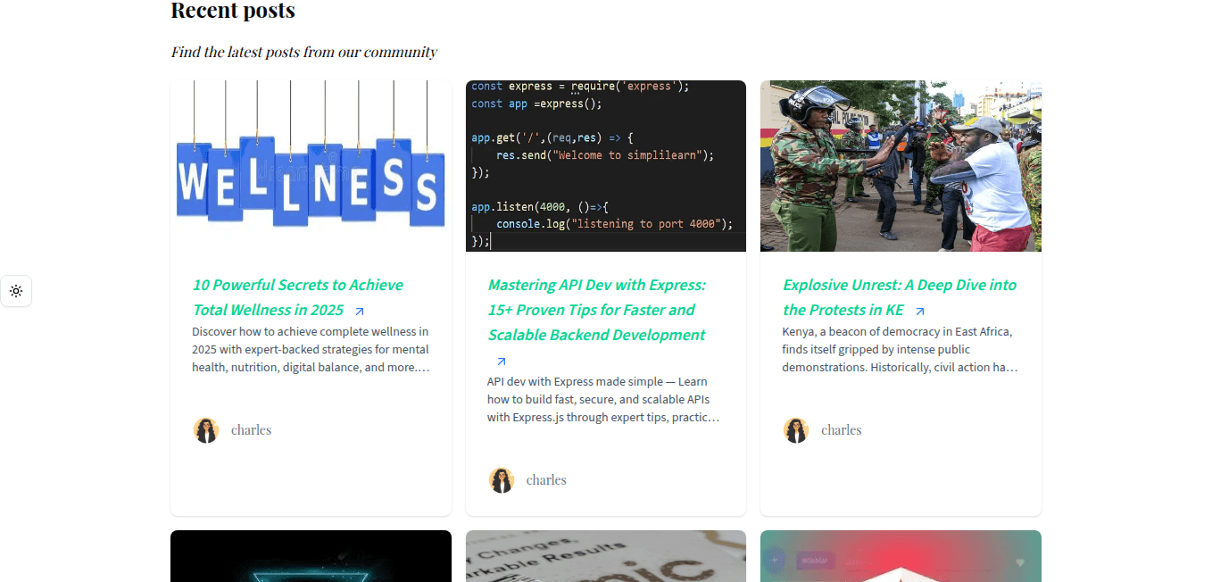The width and height of the screenshot is (1212, 582).
Task: Open 'Explosive Unrest: A Deep Dive' post
Action: (899, 286)
